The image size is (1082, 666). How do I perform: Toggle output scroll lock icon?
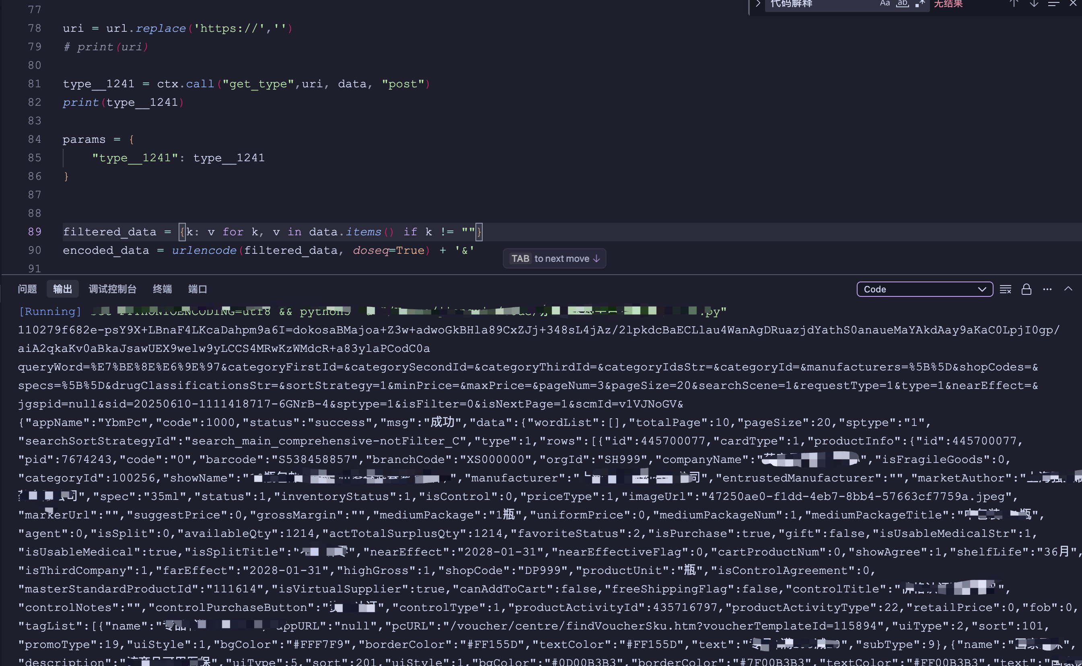coord(1026,290)
